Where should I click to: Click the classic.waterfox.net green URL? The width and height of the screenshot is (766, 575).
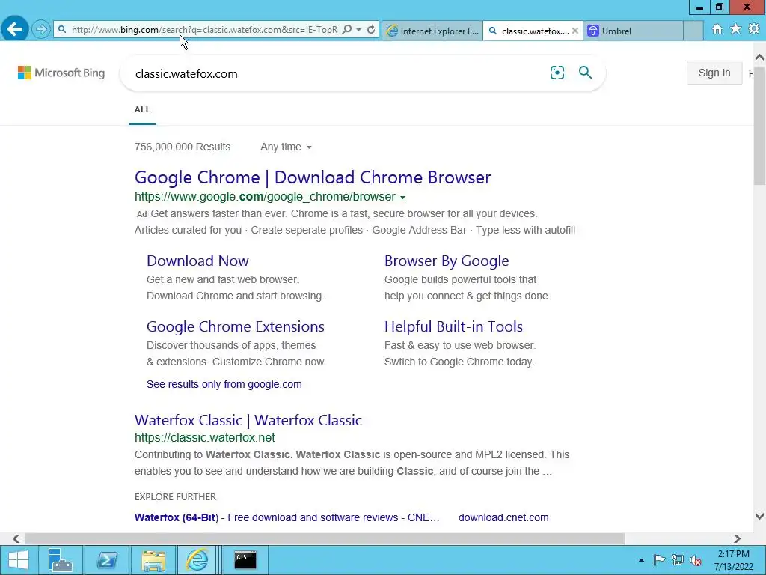[x=205, y=437]
